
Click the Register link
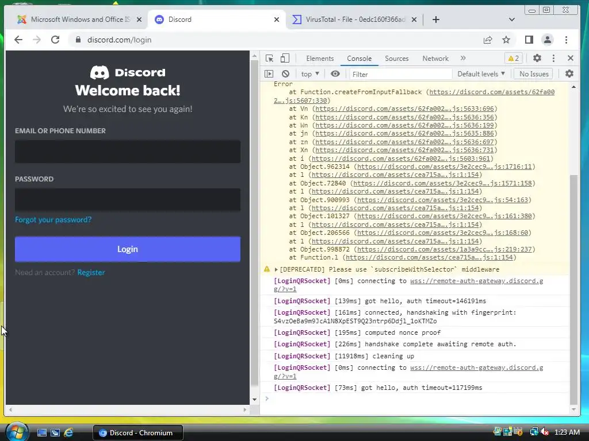click(x=91, y=273)
